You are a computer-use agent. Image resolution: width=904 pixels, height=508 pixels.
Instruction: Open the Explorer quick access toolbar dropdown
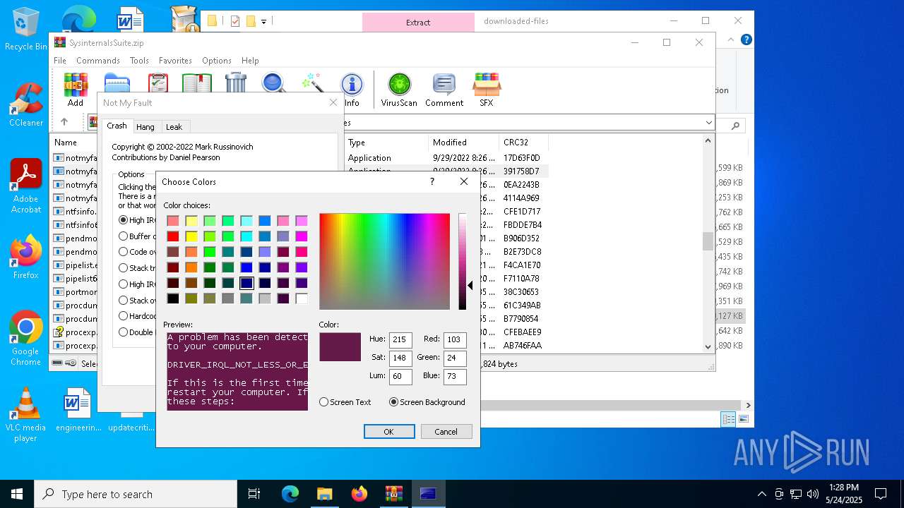(x=263, y=21)
